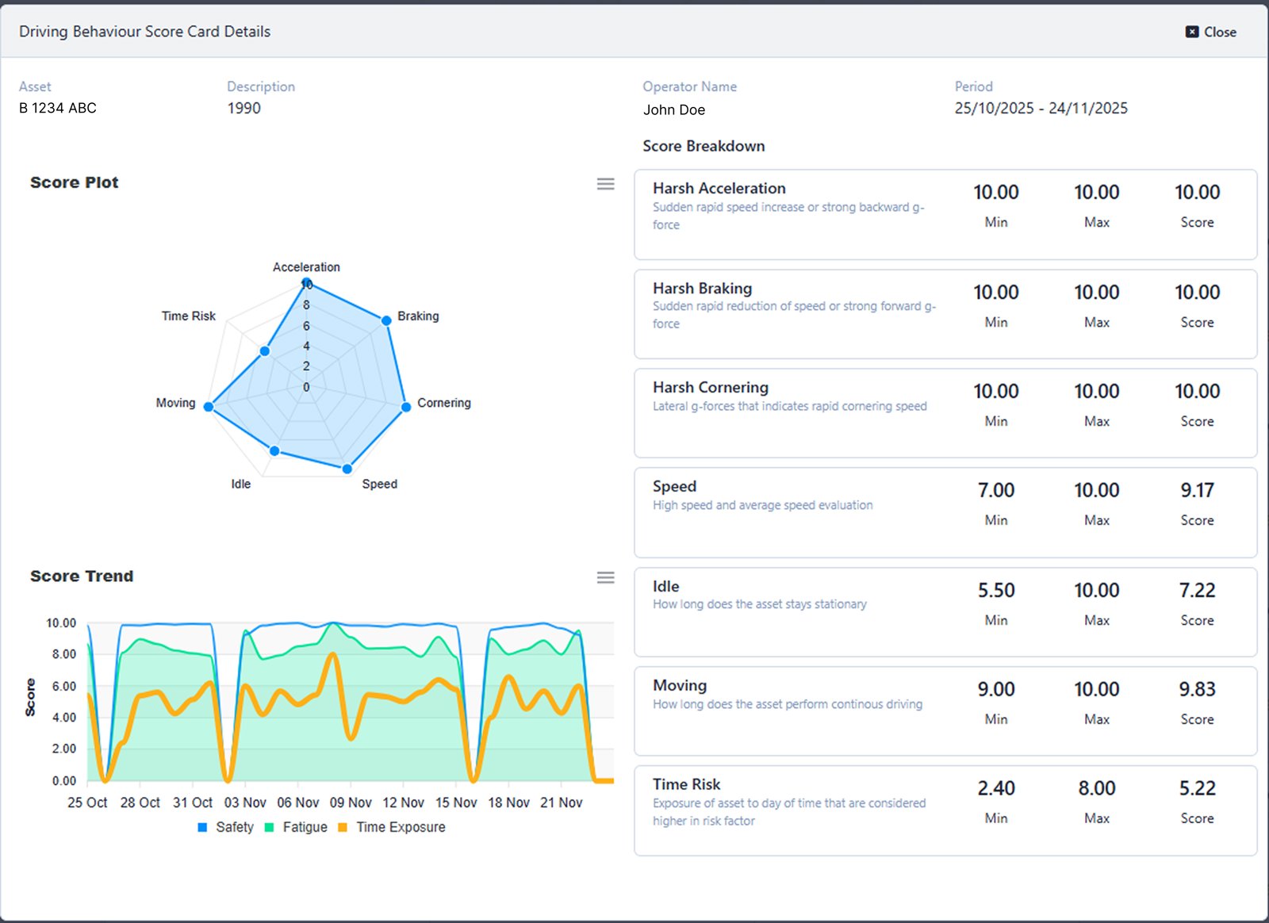Screen dimensions: 1269x923
Task: Toggle Time Exposure series in the legend
Action: pyautogui.click(x=392, y=827)
